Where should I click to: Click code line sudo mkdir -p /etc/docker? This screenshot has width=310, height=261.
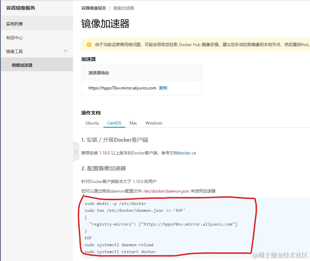tap(115, 204)
